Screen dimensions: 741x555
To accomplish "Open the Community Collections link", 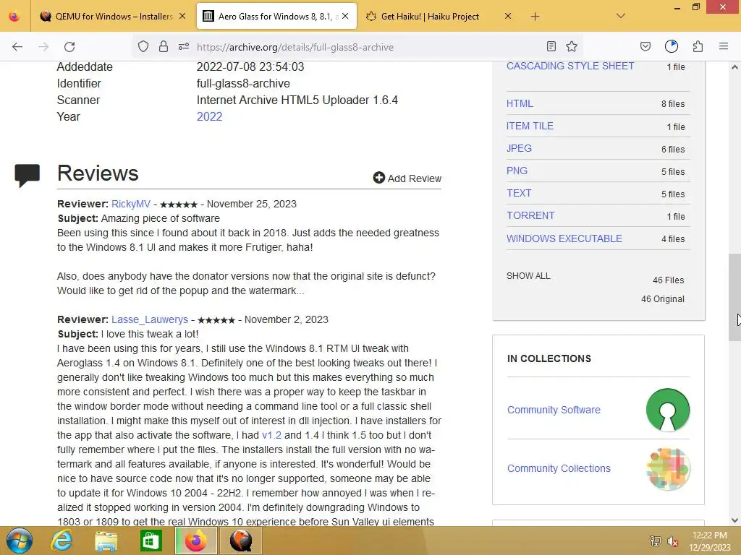I will point(559,468).
